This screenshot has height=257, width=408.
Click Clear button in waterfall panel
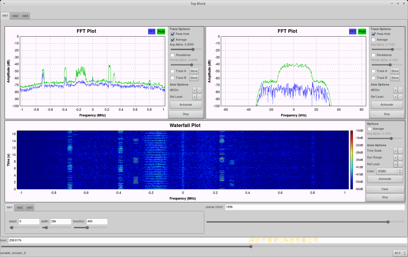(x=385, y=189)
